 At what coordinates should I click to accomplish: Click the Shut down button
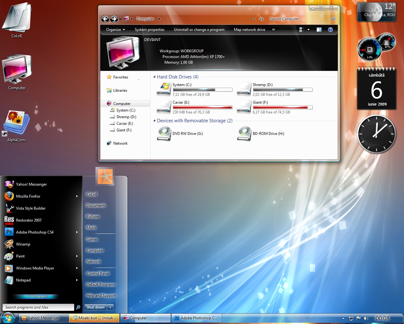pyautogui.click(x=96, y=307)
